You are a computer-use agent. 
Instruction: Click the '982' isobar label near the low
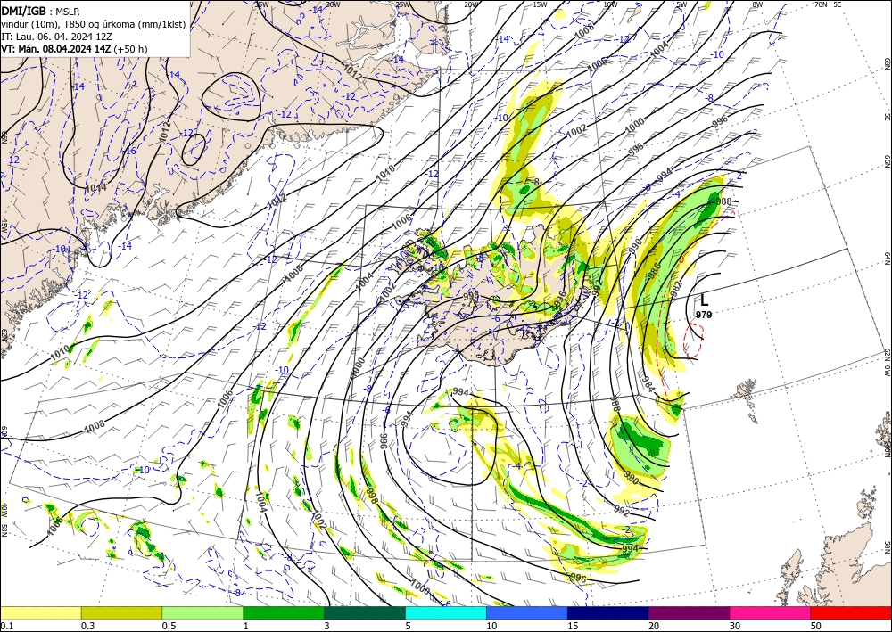(676, 289)
